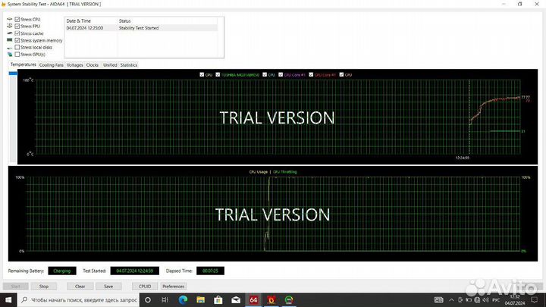Click the Stress FPU icon

[9, 26]
